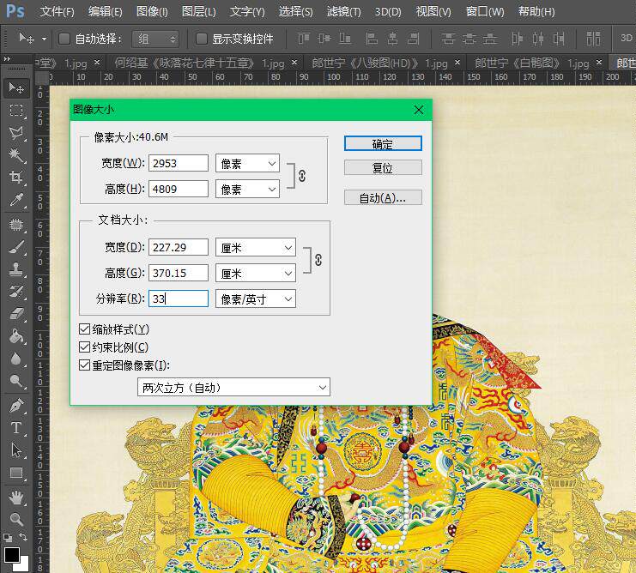This screenshot has width=636, height=573.
Task: Click the 自动(A)... button
Action: pos(383,198)
